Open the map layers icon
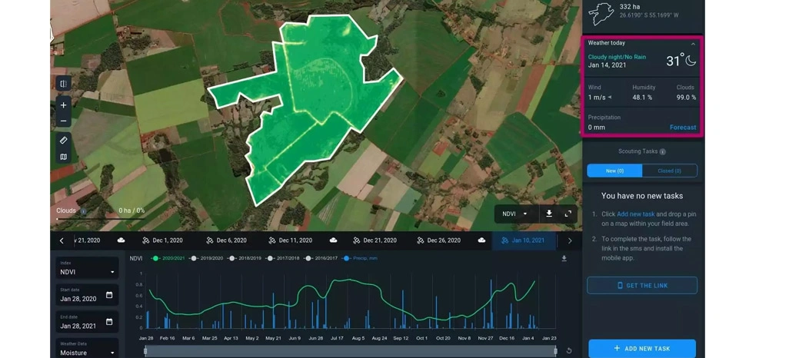This screenshot has width=789, height=358. coord(63,157)
